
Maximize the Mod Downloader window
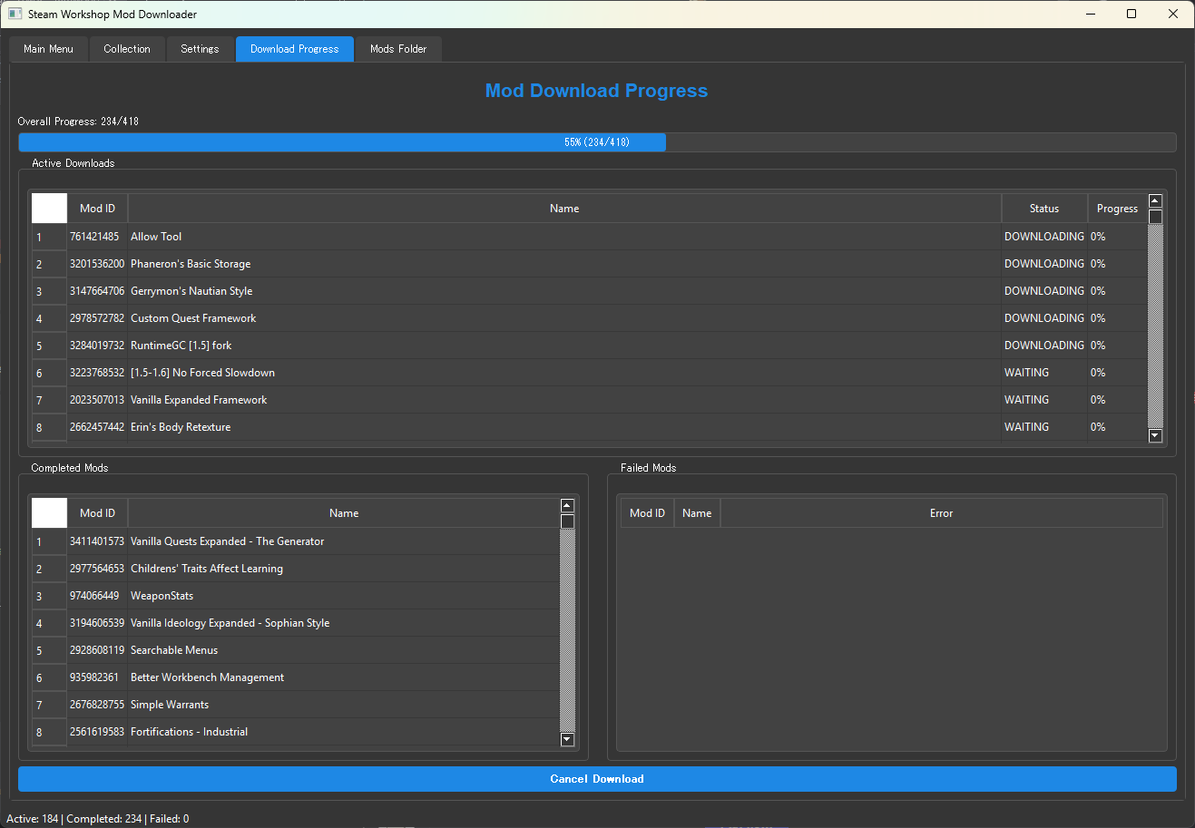1131,14
